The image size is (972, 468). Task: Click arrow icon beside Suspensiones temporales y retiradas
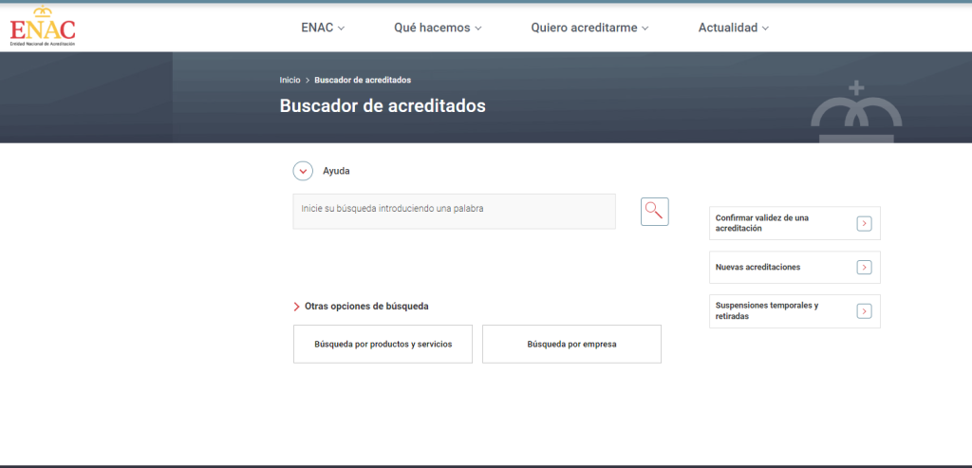pyautogui.click(x=864, y=311)
